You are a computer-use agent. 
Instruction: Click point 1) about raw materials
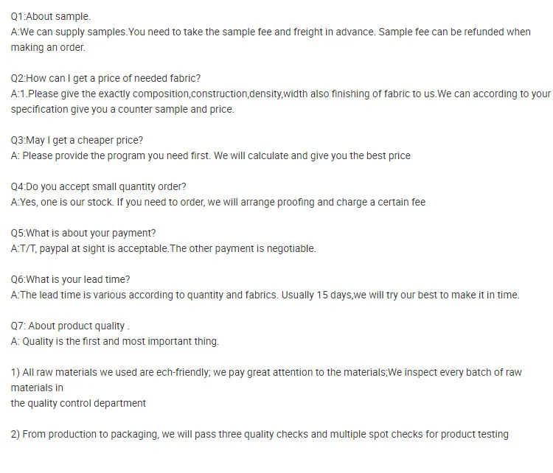(x=265, y=372)
